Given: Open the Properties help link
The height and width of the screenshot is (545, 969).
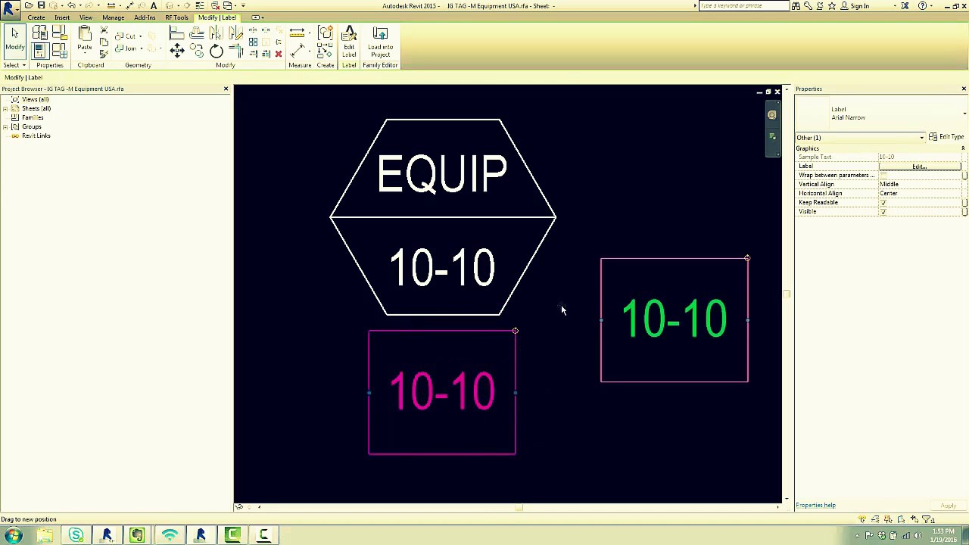Looking at the screenshot, I should 815,506.
